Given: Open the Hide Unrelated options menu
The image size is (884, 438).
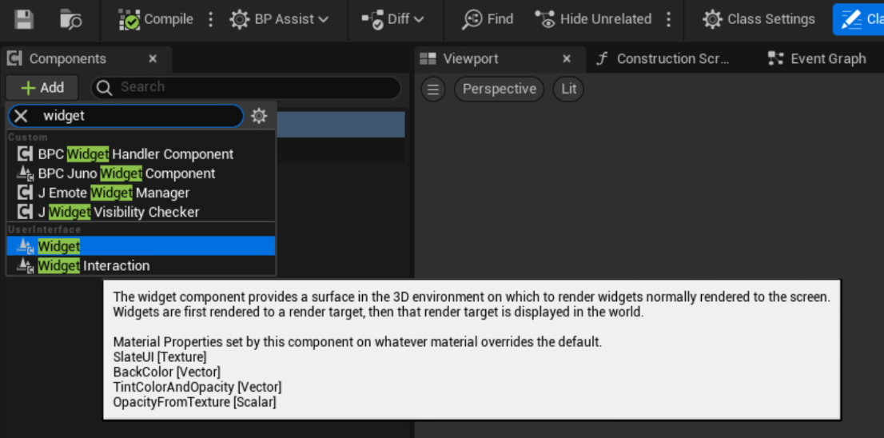Looking at the screenshot, I should pos(669,19).
